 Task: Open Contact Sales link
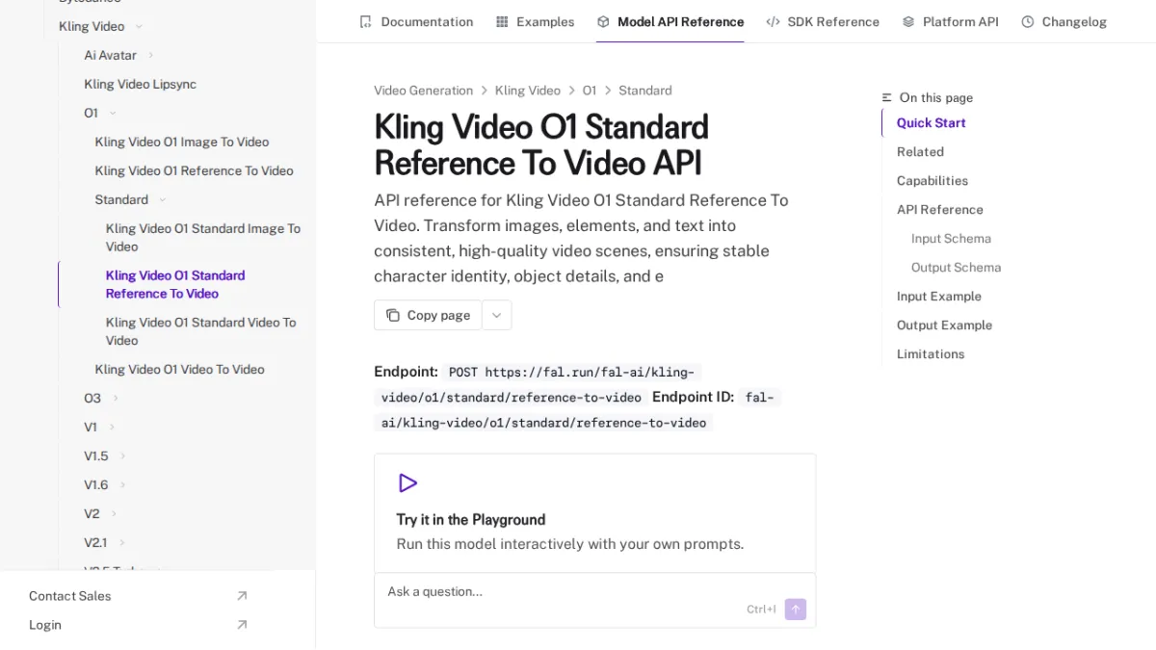click(x=69, y=596)
